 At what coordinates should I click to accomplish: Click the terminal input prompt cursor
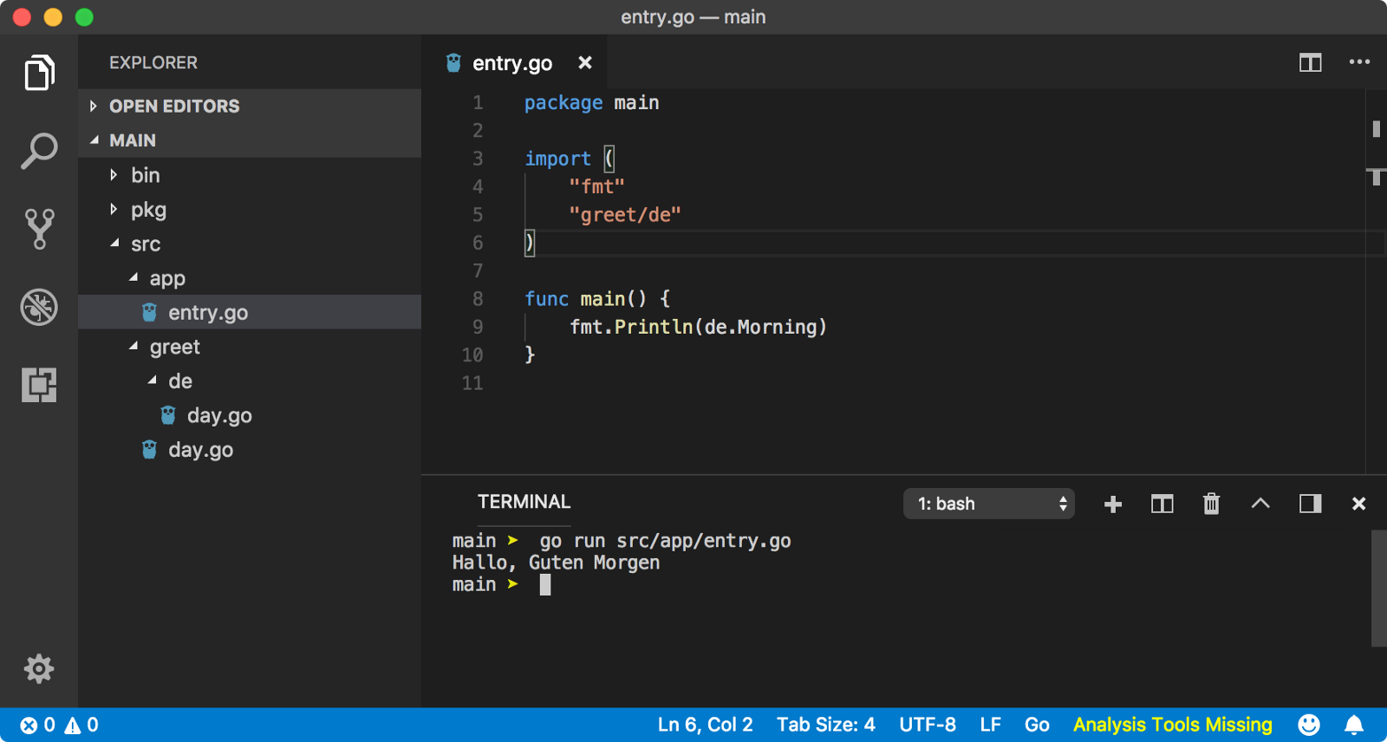[x=545, y=585]
